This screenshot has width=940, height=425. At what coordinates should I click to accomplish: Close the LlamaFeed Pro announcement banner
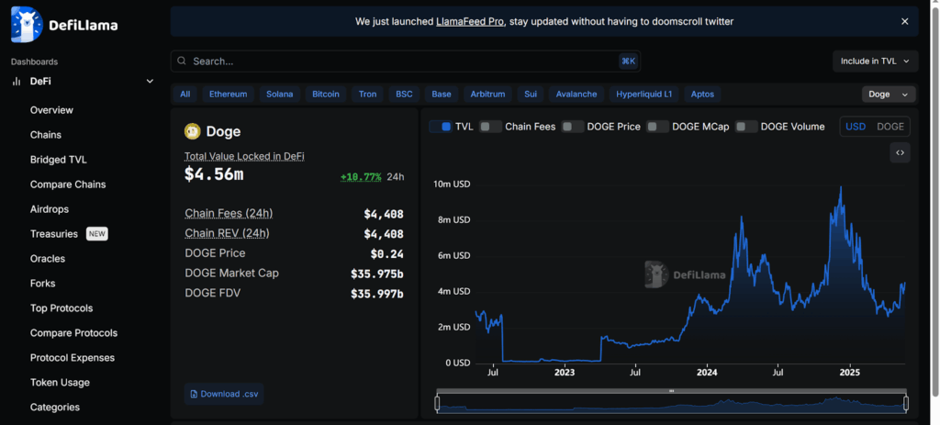pos(904,22)
